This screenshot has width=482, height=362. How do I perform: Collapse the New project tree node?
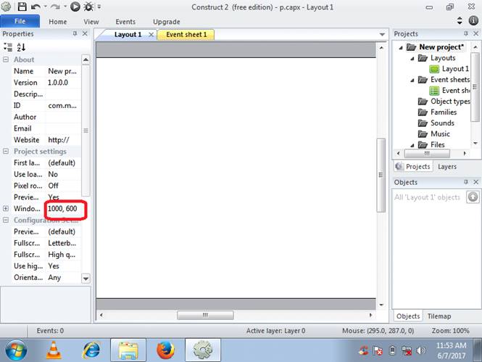[x=401, y=48]
